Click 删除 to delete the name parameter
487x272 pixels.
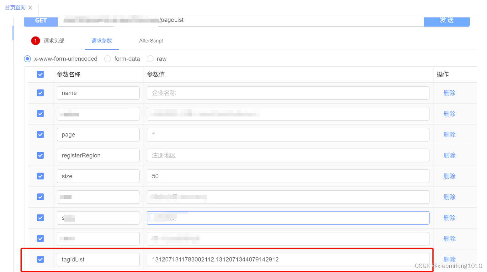(x=449, y=93)
